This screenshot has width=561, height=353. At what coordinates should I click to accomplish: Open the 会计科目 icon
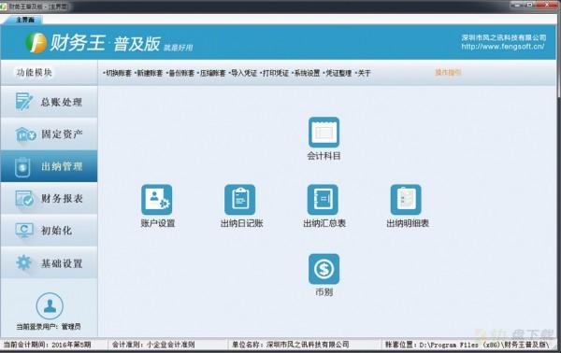pos(324,133)
